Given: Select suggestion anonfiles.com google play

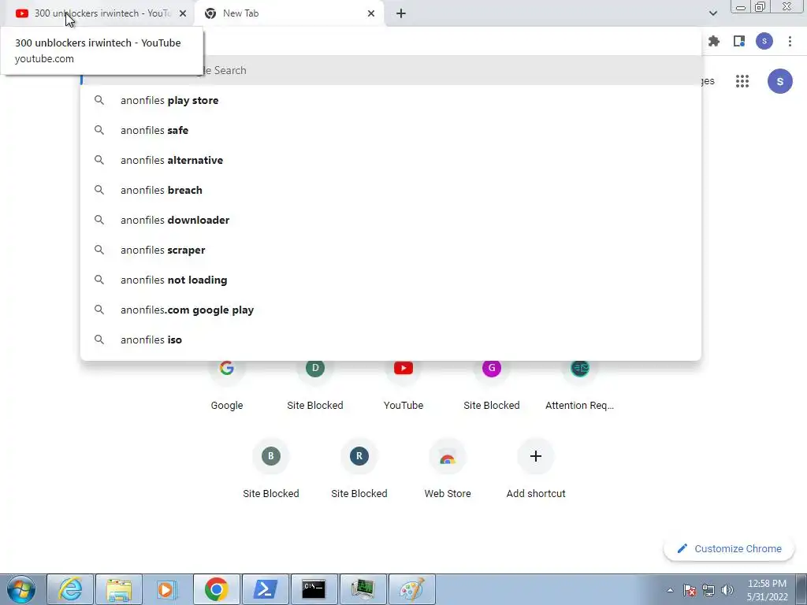Looking at the screenshot, I should tap(391, 310).
